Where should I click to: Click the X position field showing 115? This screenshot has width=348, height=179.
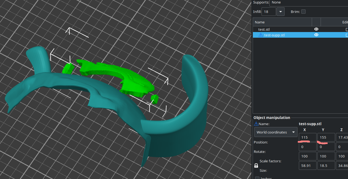pyautogui.click(x=308, y=137)
